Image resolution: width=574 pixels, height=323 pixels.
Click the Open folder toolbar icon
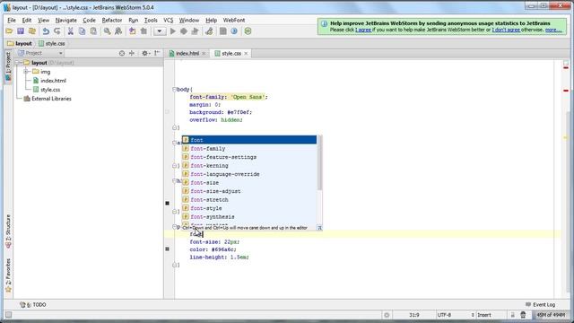9,31
